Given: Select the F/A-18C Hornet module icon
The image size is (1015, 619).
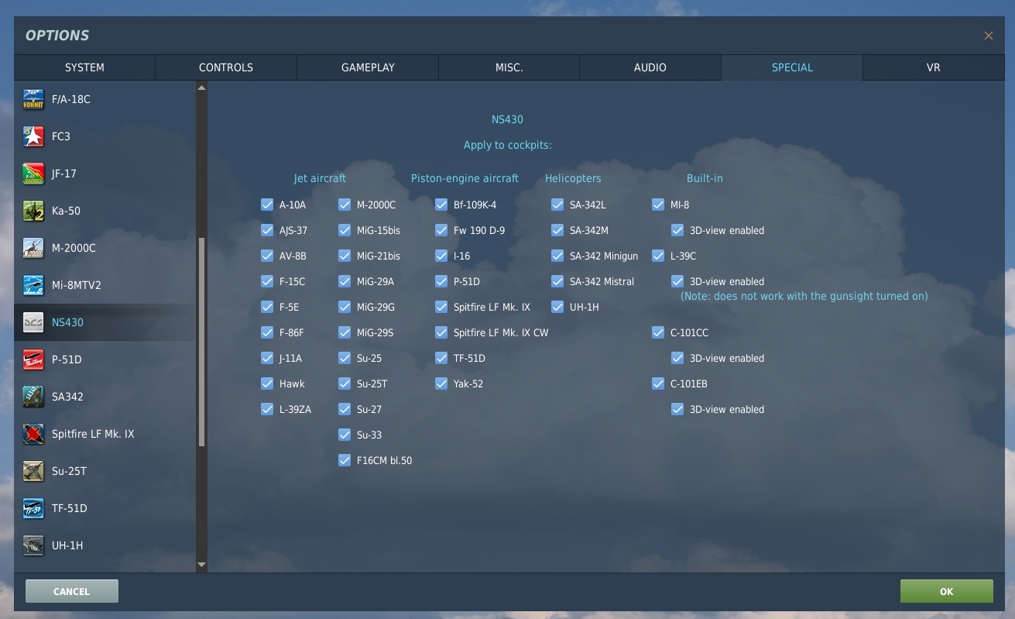Looking at the screenshot, I should coord(33,99).
